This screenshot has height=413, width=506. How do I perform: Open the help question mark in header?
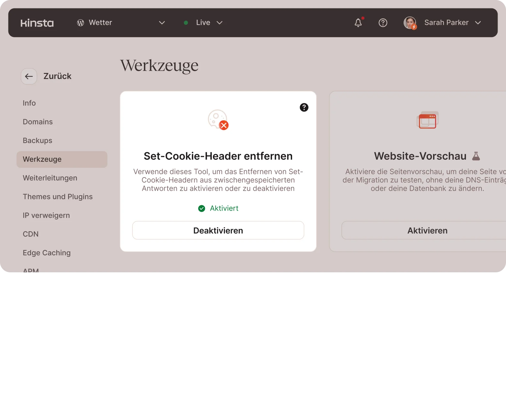(383, 23)
